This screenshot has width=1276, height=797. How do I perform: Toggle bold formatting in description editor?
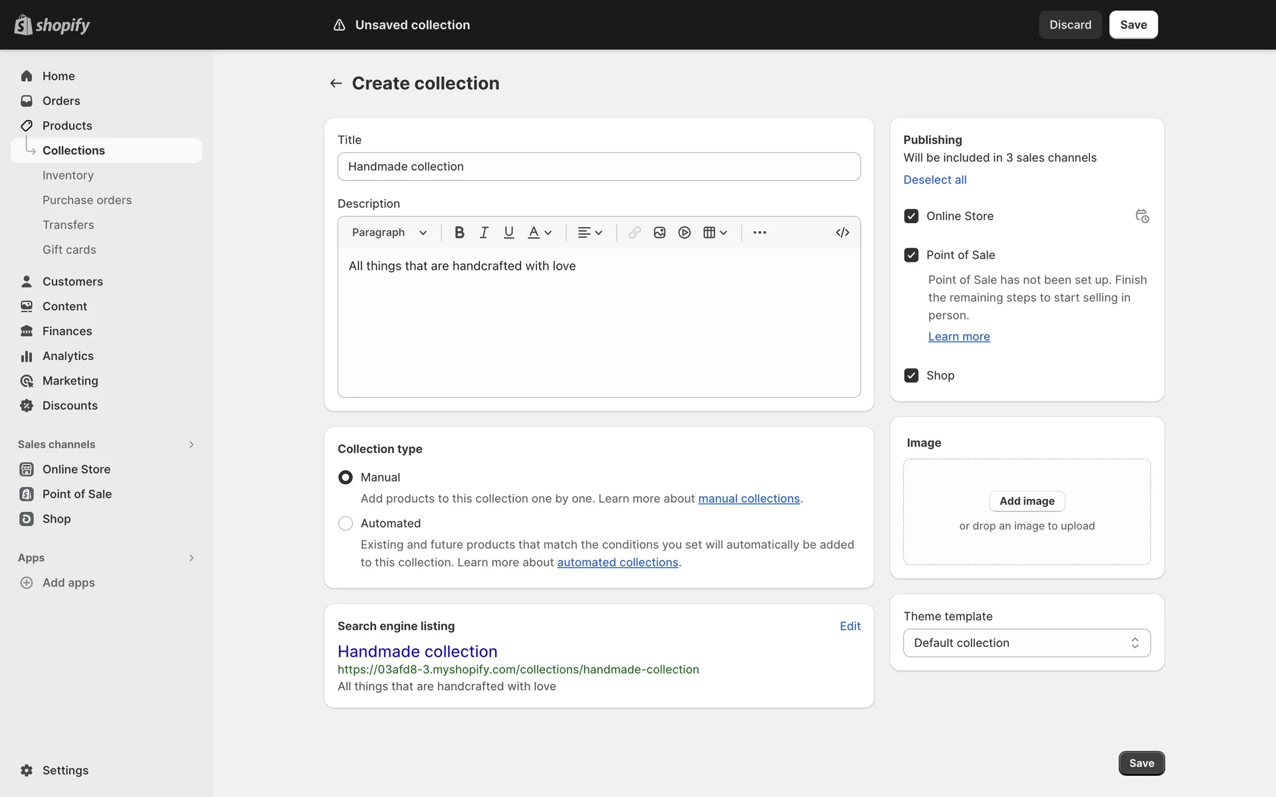(x=459, y=232)
